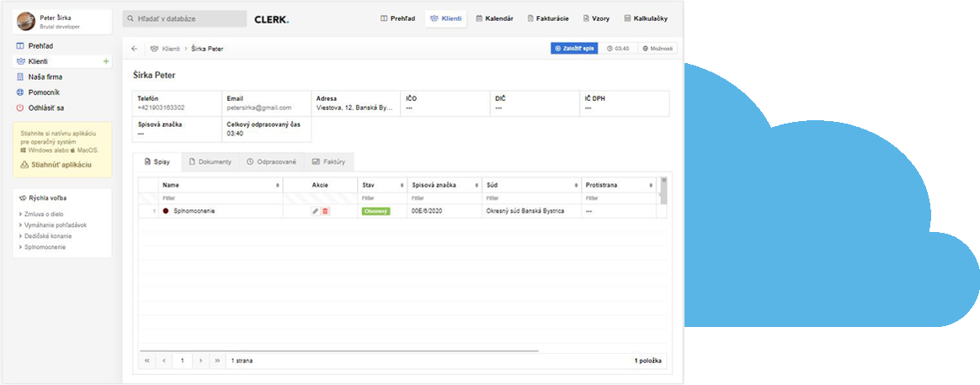Click the Stiahnuť aplikáciu link
The height and width of the screenshot is (385, 980).
(x=61, y=165)
